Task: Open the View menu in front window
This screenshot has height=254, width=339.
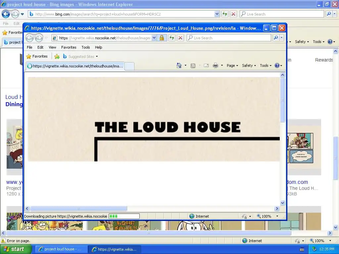Action: 52,47
